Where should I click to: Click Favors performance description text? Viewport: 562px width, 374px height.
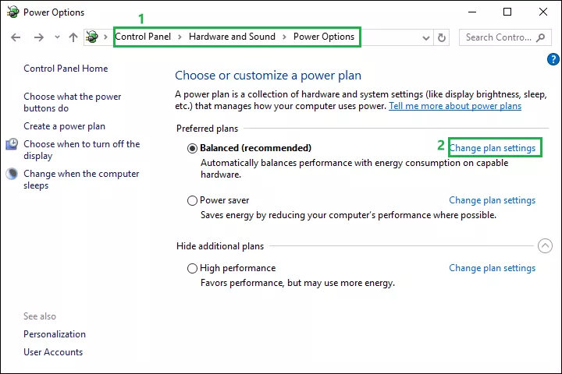point(297,283)
